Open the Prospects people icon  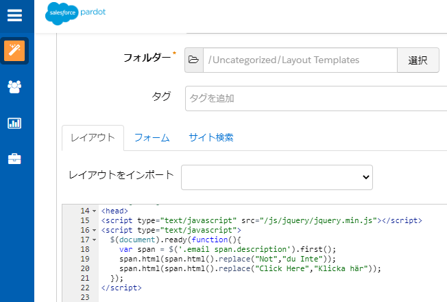point(14,86)
